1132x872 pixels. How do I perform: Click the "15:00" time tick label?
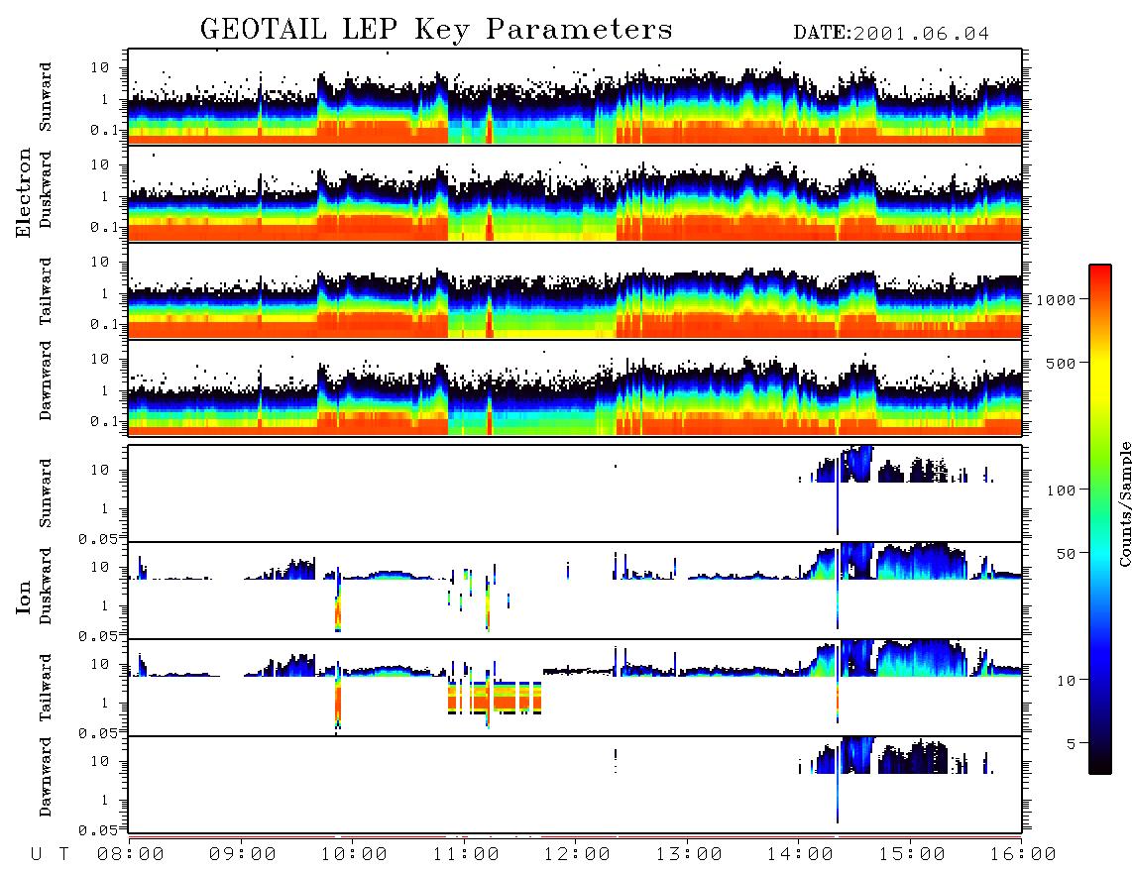[912, 854]
